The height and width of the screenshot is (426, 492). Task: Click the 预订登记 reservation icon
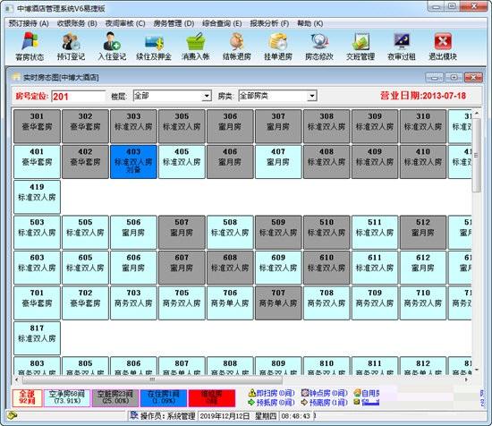pos(71,46)
